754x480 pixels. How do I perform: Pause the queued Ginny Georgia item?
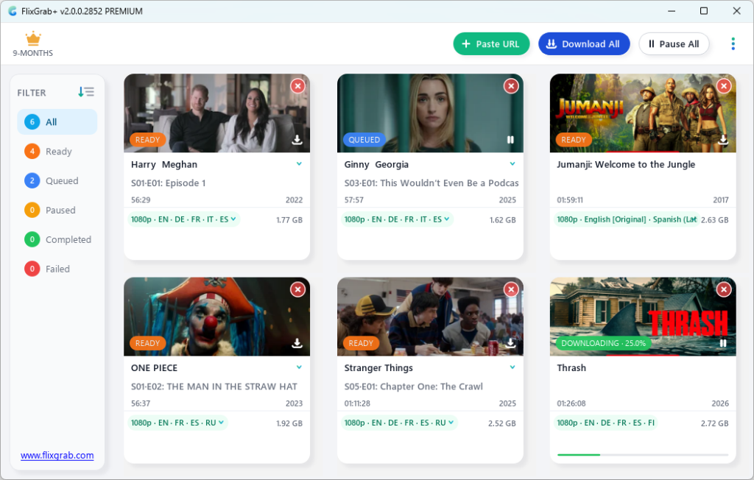pos(510,140)
